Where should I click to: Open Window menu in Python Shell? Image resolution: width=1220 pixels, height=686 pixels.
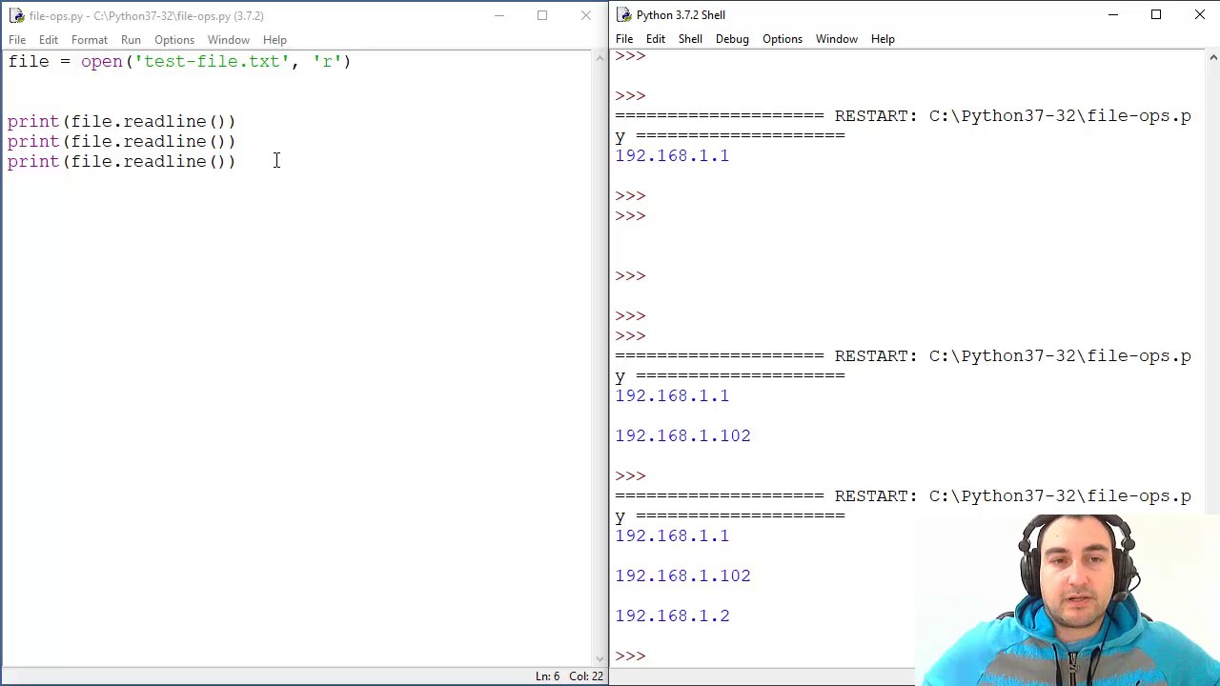pyautogui.click(x=837, y=39)
